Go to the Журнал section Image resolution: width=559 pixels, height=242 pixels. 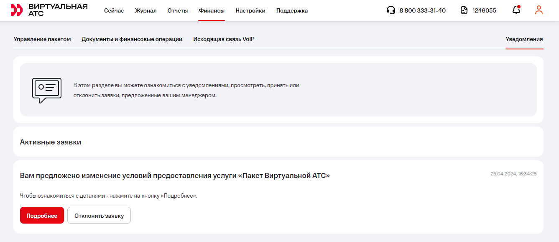point(145,11)
